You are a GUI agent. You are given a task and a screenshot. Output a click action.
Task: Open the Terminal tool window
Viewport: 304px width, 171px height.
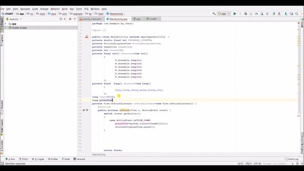(x=79, y=159)
